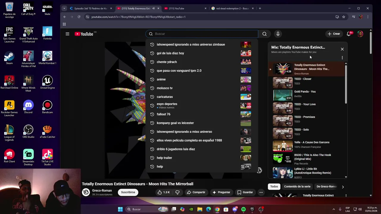The width and height of the screenshot is (381, 214).
Task: Click the Guardar save button
Action: pos(245,192)
